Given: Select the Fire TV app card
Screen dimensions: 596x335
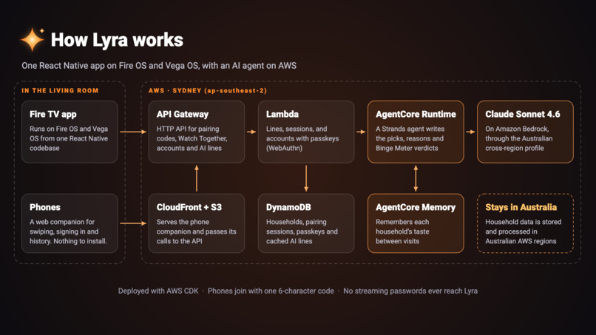Looking at the screenshot, I should tap(70, 132).
